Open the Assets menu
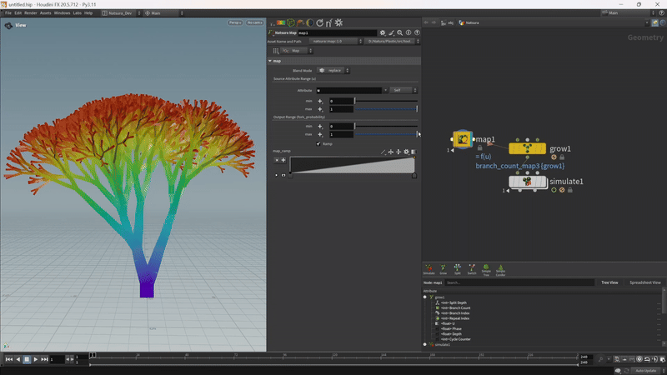Image resolution: width=667 pixels, height=375 pixels. (x=46, y=13)
